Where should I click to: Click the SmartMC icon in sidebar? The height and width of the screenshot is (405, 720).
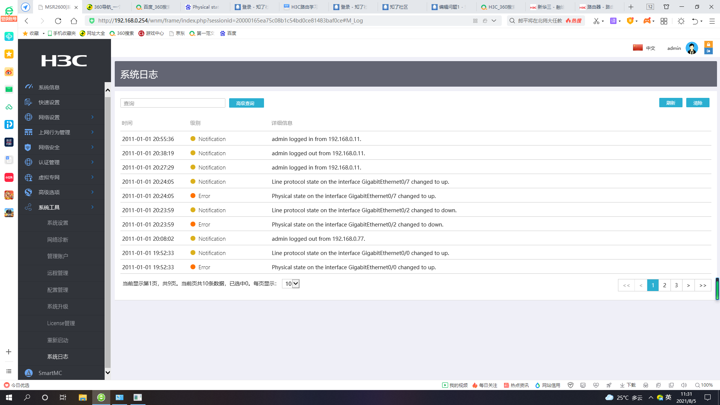pos(28,373)
